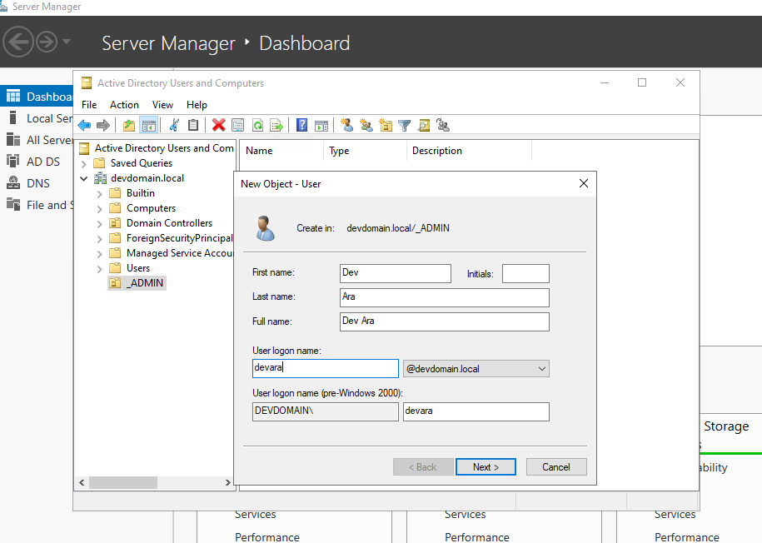The width and height of the screenshot is (762, 543).
Task: Select the _ADMIN organizational unit
Action: [x=137, y=283]
